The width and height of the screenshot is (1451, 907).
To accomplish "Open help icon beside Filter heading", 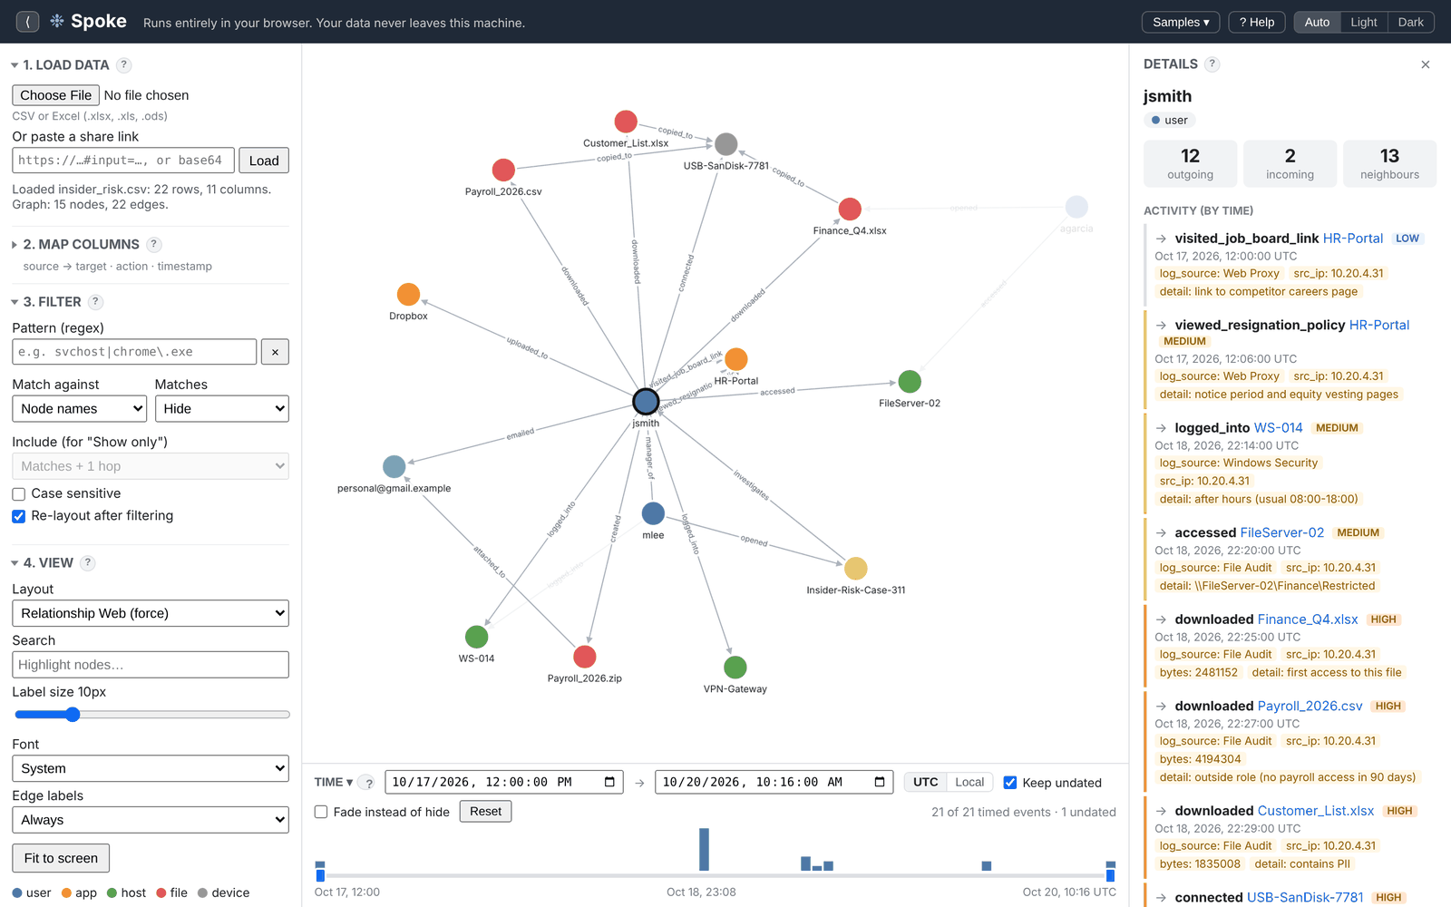I will point(95,302).
